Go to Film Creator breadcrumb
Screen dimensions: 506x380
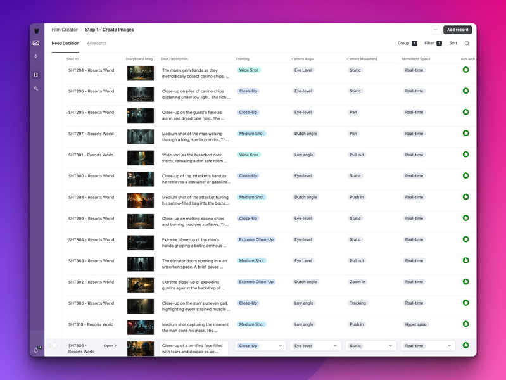pos(65,30)
